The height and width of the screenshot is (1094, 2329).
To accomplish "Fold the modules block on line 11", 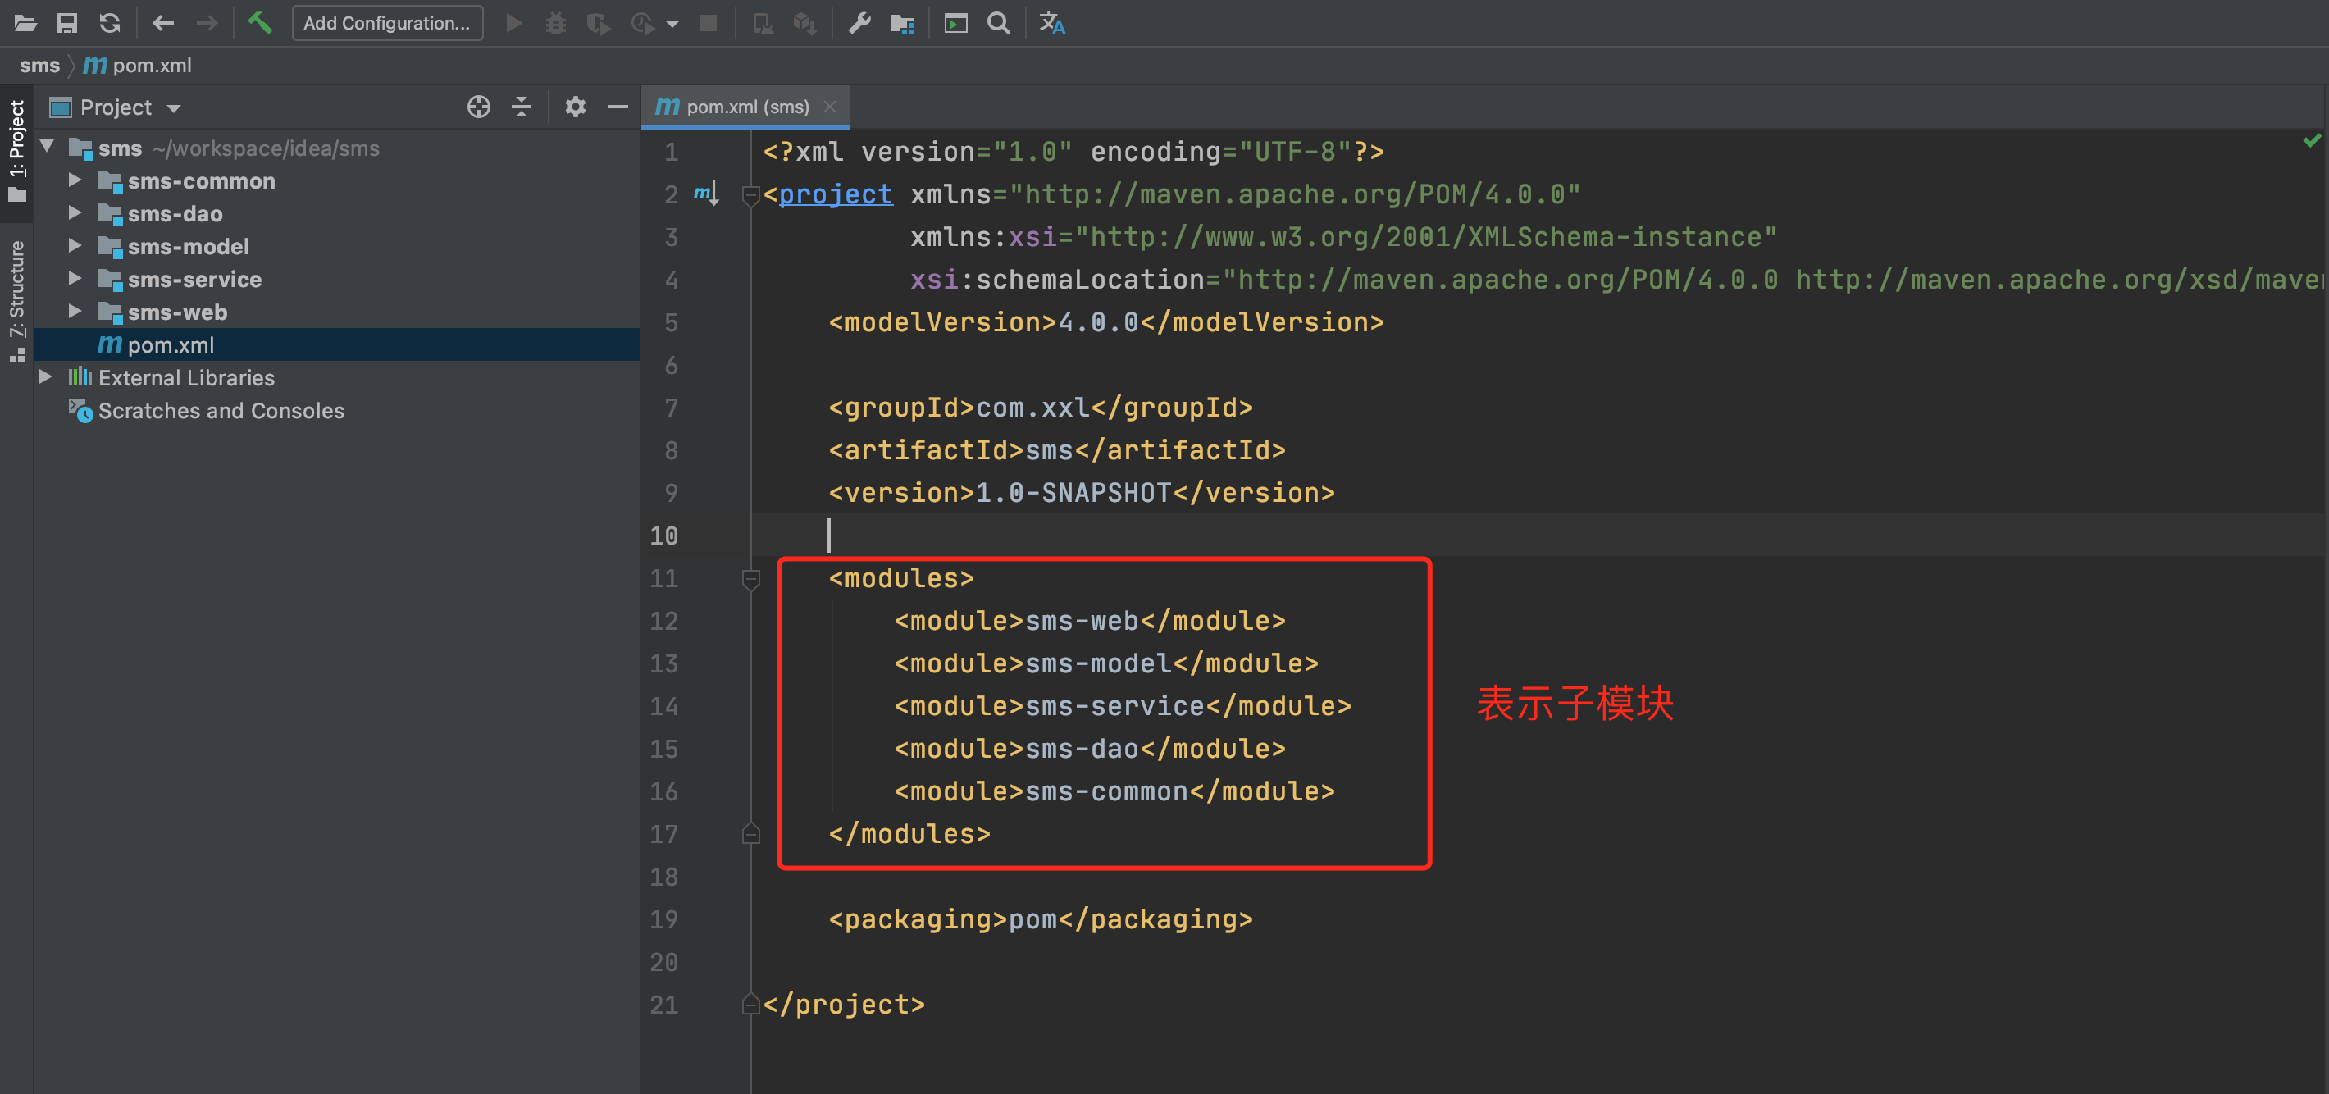I will click(750, 579).
